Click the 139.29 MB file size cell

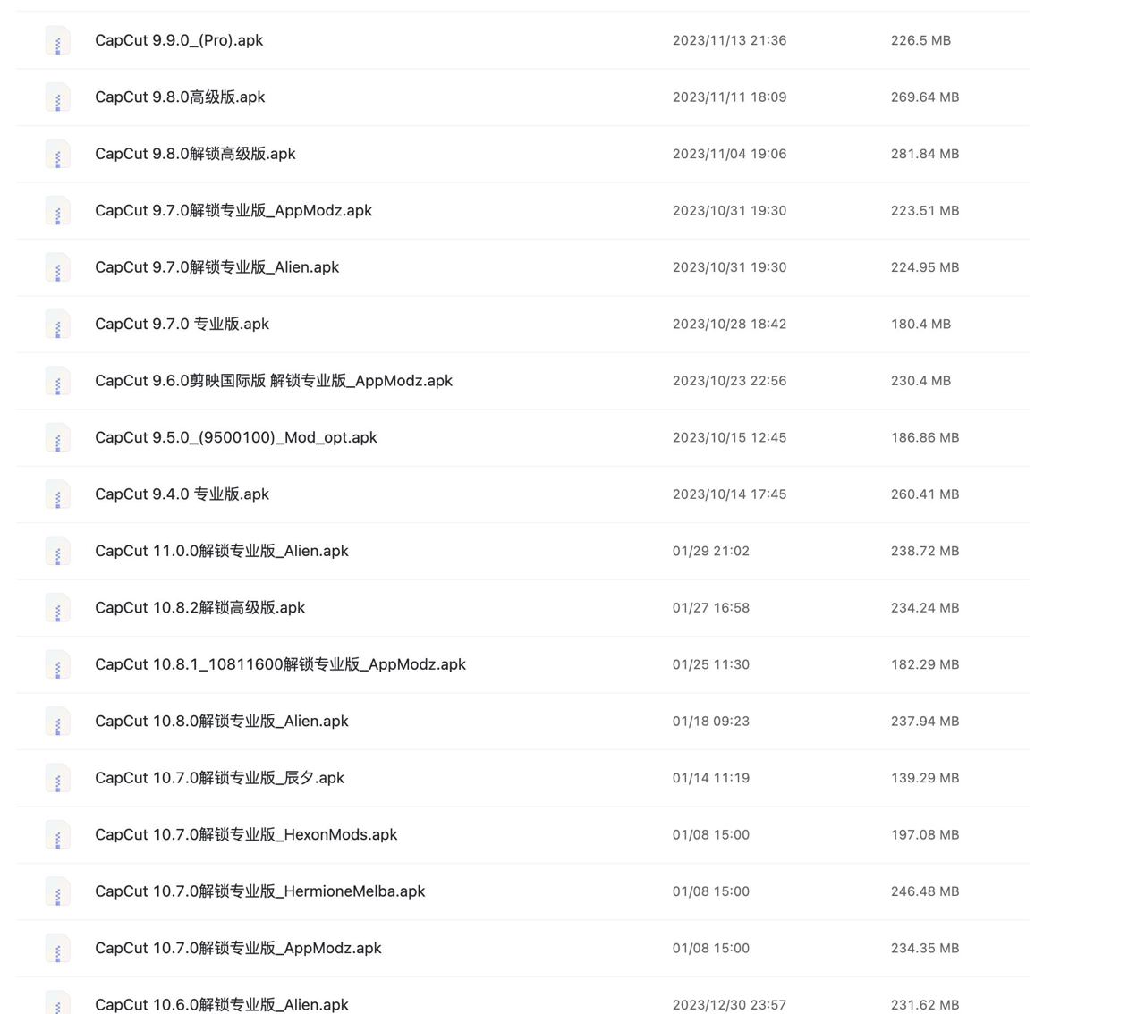(924, 778)
